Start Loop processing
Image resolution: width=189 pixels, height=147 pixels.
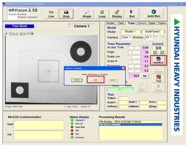[102, 14]
